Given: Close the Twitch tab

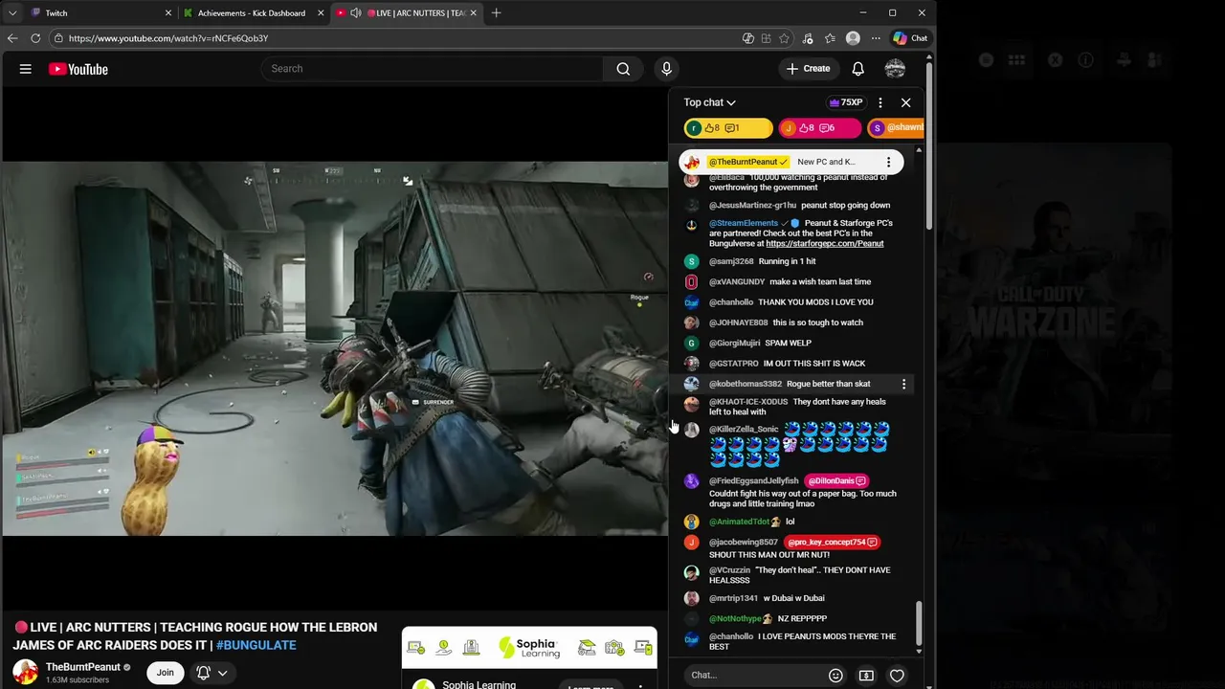Looking at the screenshot, I should pos(168,13).
